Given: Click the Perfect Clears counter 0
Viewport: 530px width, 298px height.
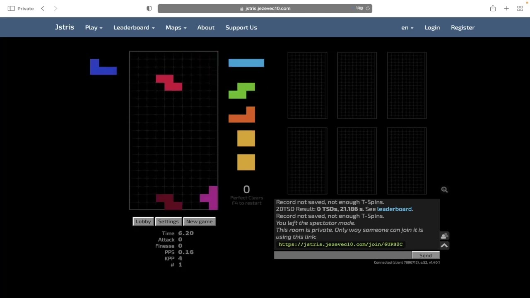Looking at the screenshot, I should tap(246, 189).
